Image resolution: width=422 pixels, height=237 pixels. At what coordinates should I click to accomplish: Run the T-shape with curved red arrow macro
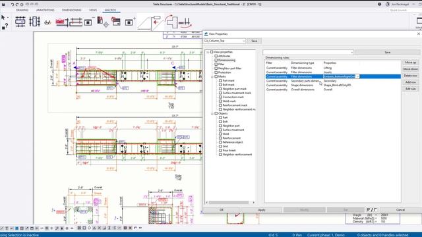[x=171, y=22]
